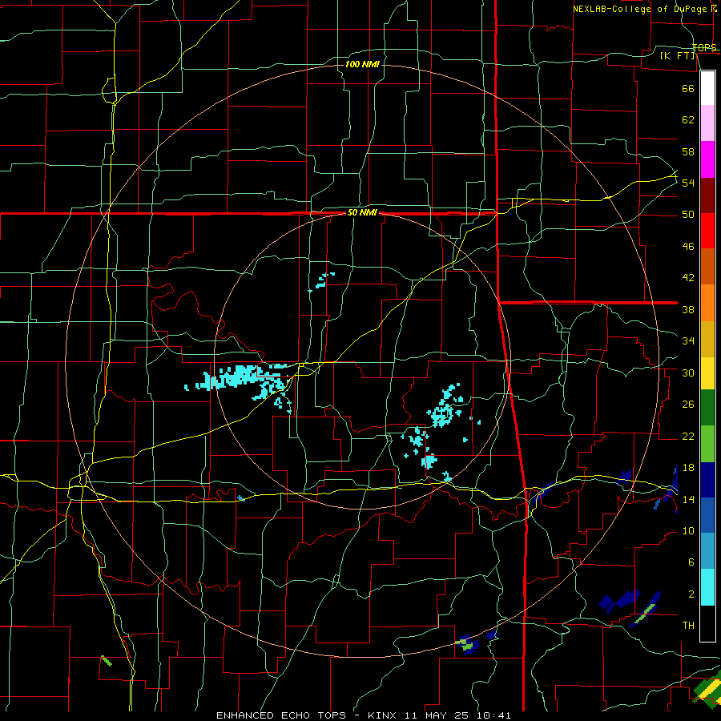Screen dimensions: 721x721
Task: Click the bright orange legend swatch
Action: 707,303
